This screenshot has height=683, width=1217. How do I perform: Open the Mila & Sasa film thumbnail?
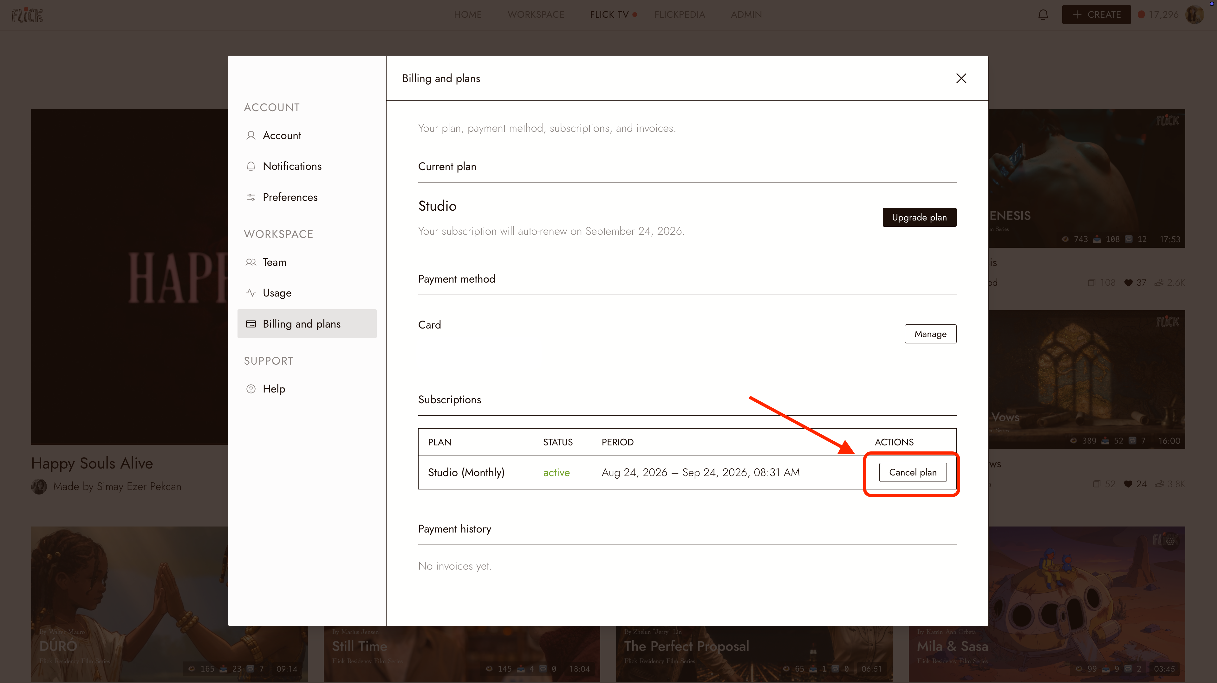click(1046, 604)
